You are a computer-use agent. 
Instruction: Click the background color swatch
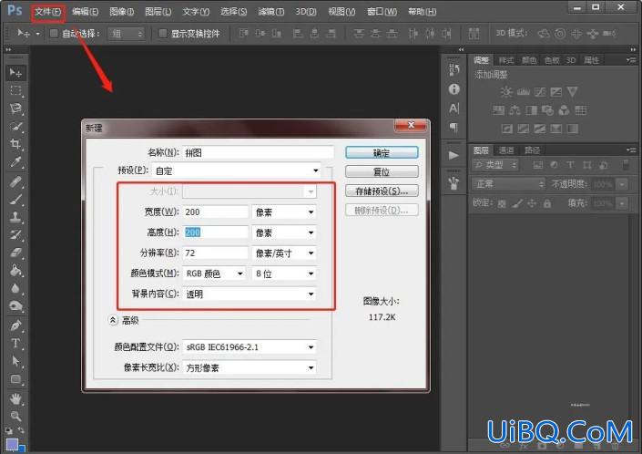(x=22, y=449)
